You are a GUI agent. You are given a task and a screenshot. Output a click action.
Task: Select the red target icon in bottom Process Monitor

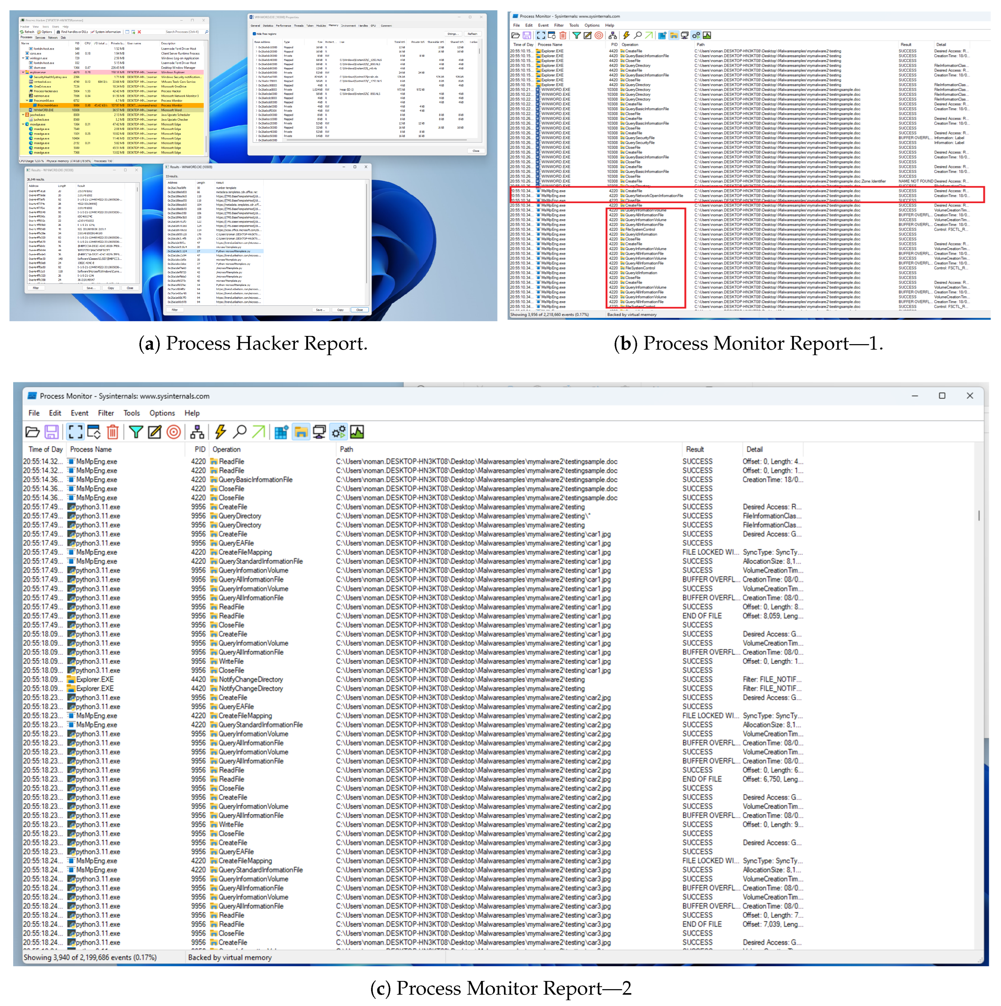click(174, 432)
